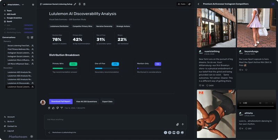
Task: Start a new conversation with the compose icon
Action: click(32, 37)
